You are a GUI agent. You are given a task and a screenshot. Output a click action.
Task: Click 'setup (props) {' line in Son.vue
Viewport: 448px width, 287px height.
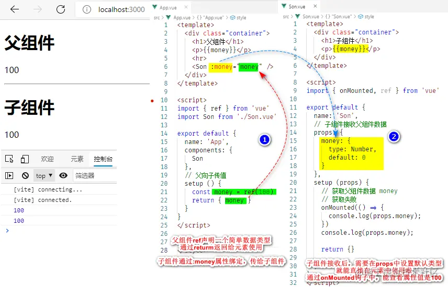(x=341, y=183)
